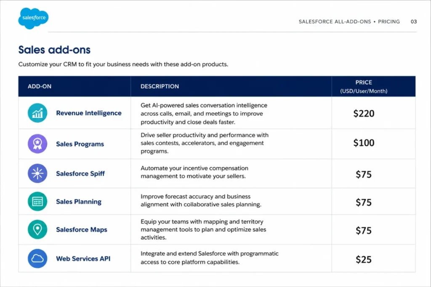Open the Revenue Intelligence add-on name
This screenshot has height=287, width=431.
(x=88, y=113)
